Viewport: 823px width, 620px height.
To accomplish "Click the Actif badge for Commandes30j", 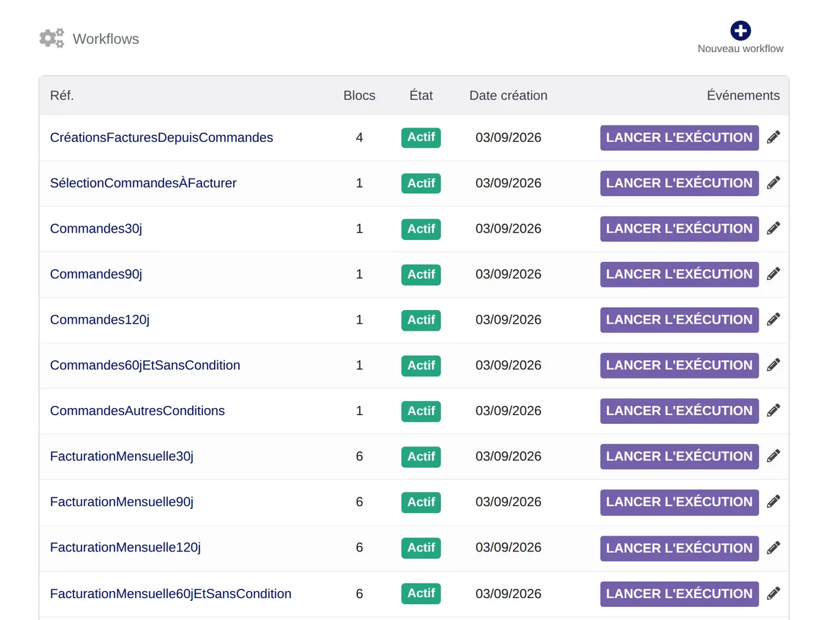I will pos(421,228).
